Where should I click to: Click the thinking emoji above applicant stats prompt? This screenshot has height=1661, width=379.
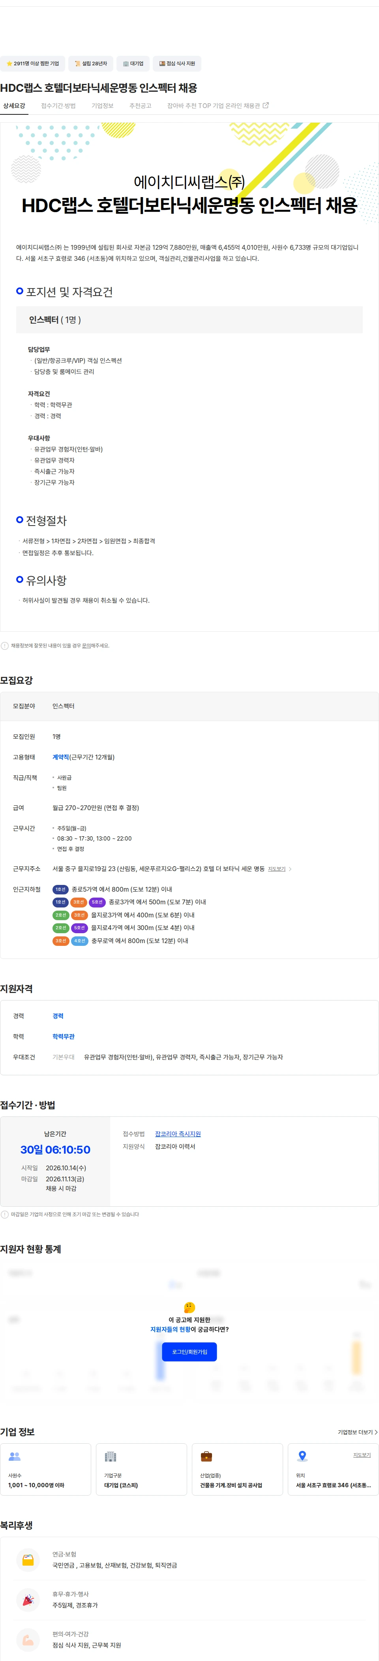(189, 1307)
